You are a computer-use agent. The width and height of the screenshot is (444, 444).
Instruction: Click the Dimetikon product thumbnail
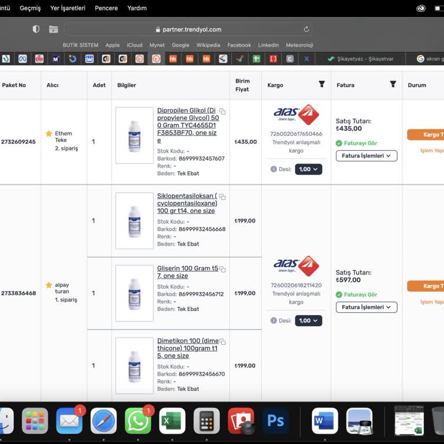135,365
